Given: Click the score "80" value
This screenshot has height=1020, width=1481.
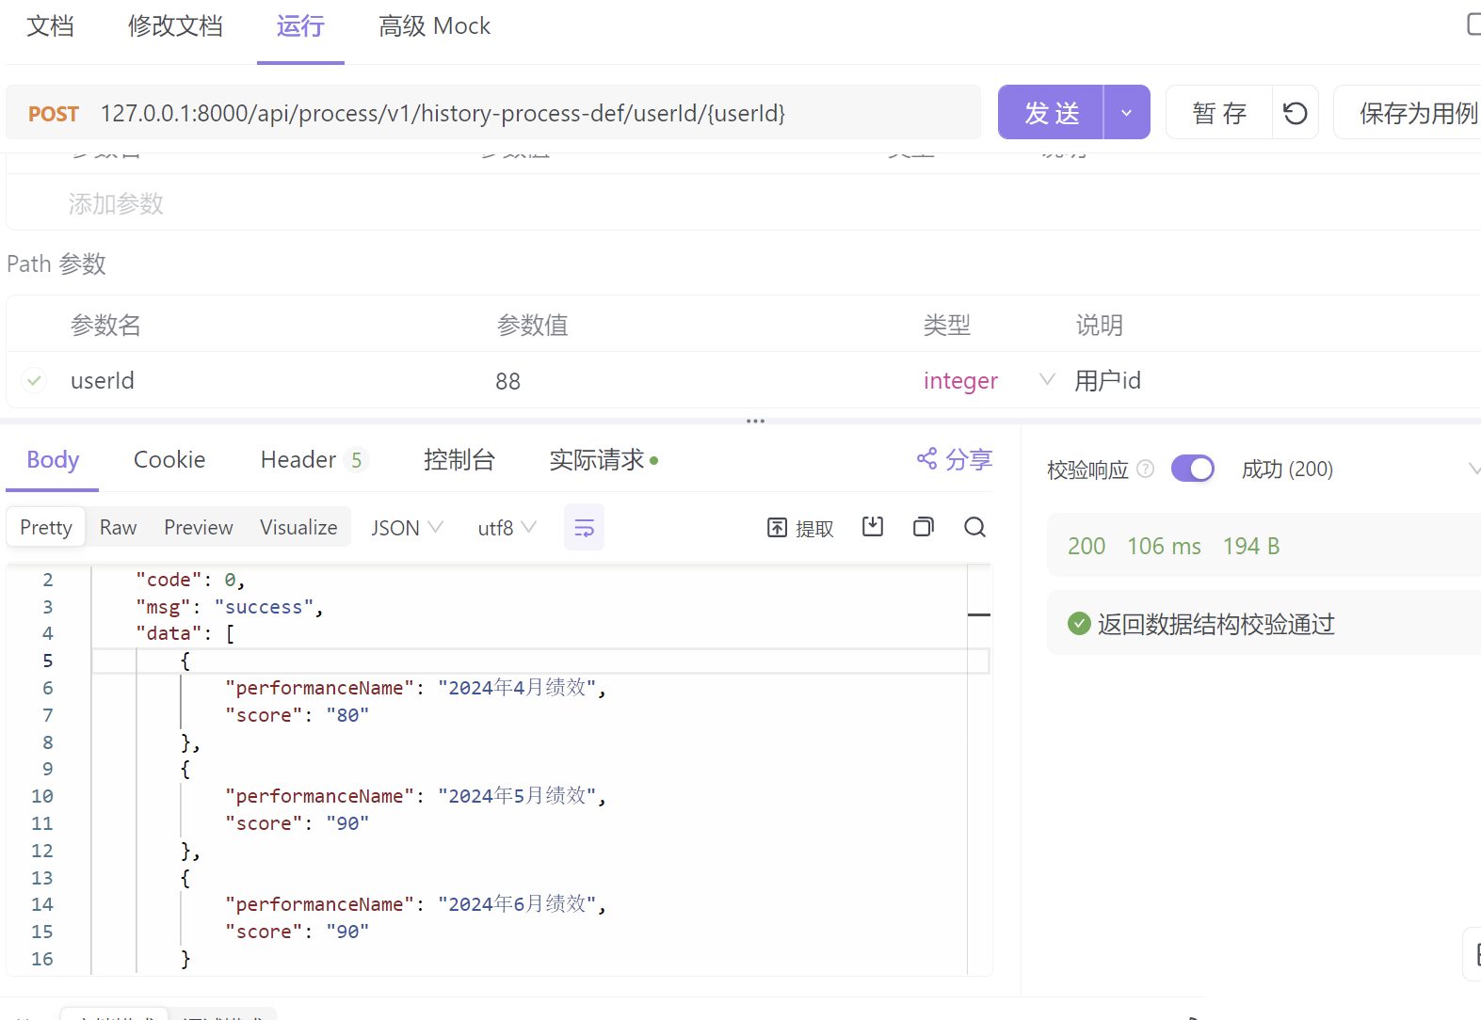Looking at the screenshot, I should pos(347,715).
